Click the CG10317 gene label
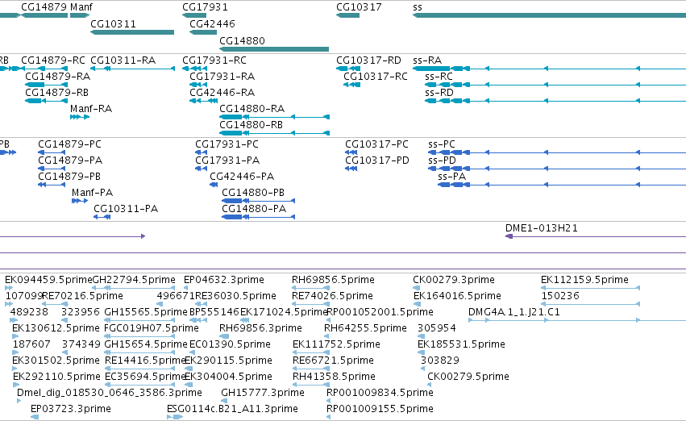This screenshot has height=421, width=686. pyautogui.click(x=359, y=7)
